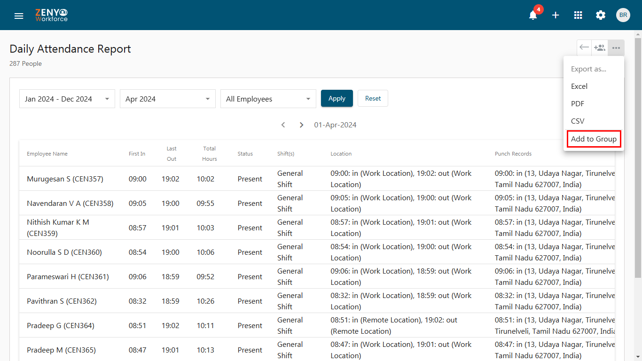This screenshot has width=642, height=361.
Task: Select the date label 01-Apr-2024
Action: 335,125
